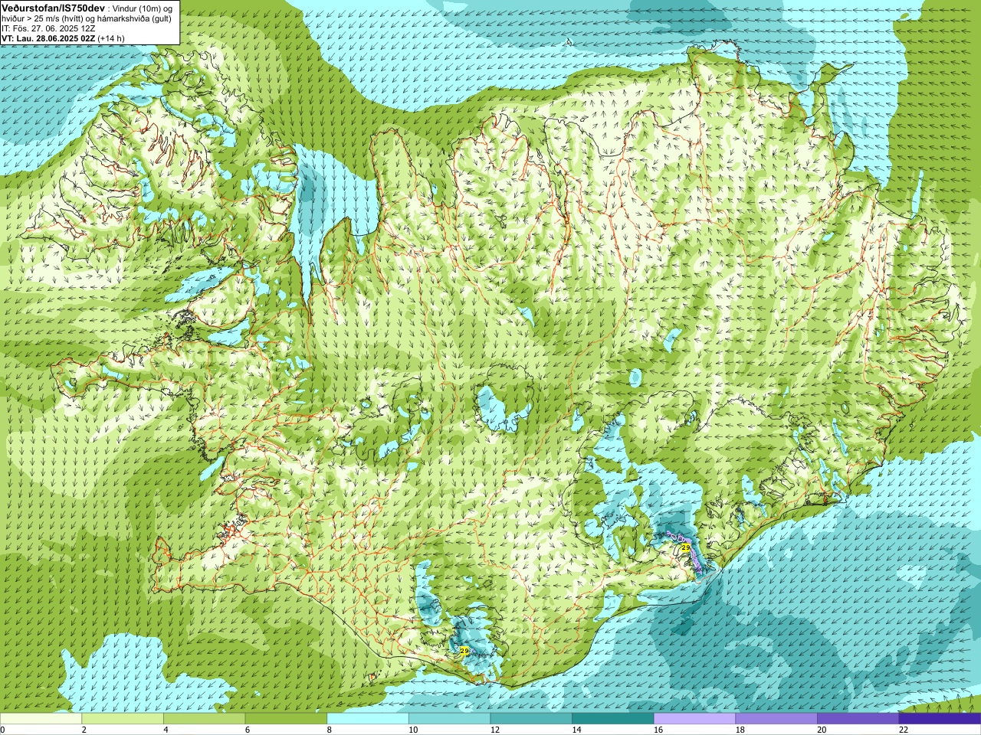The height and width of the screenshot is (735, 981).
Task: Click the '2' label on the wind scale
Action: (x=84, y=730)
